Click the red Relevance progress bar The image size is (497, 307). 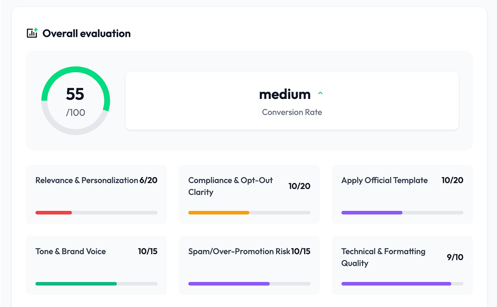(53, 212)
